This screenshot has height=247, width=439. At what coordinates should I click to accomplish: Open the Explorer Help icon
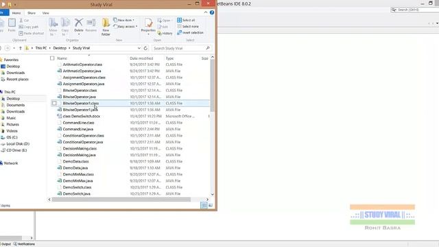click(x=212, y=12)
